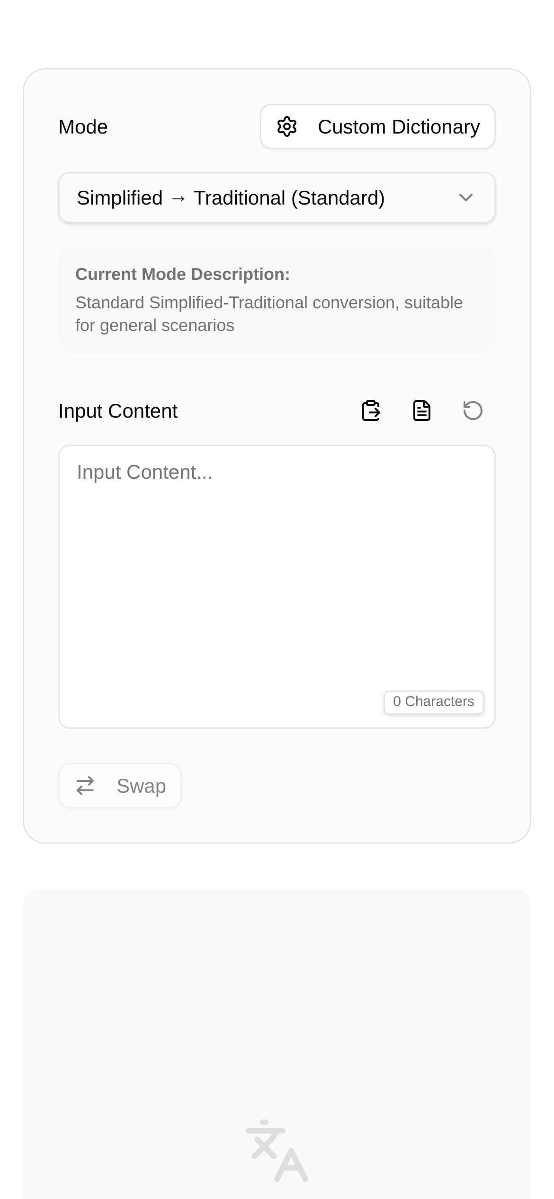The width and height of the screenshot is (554, 1199).
Task: Click the document file icon
Action: pos(421,411)
